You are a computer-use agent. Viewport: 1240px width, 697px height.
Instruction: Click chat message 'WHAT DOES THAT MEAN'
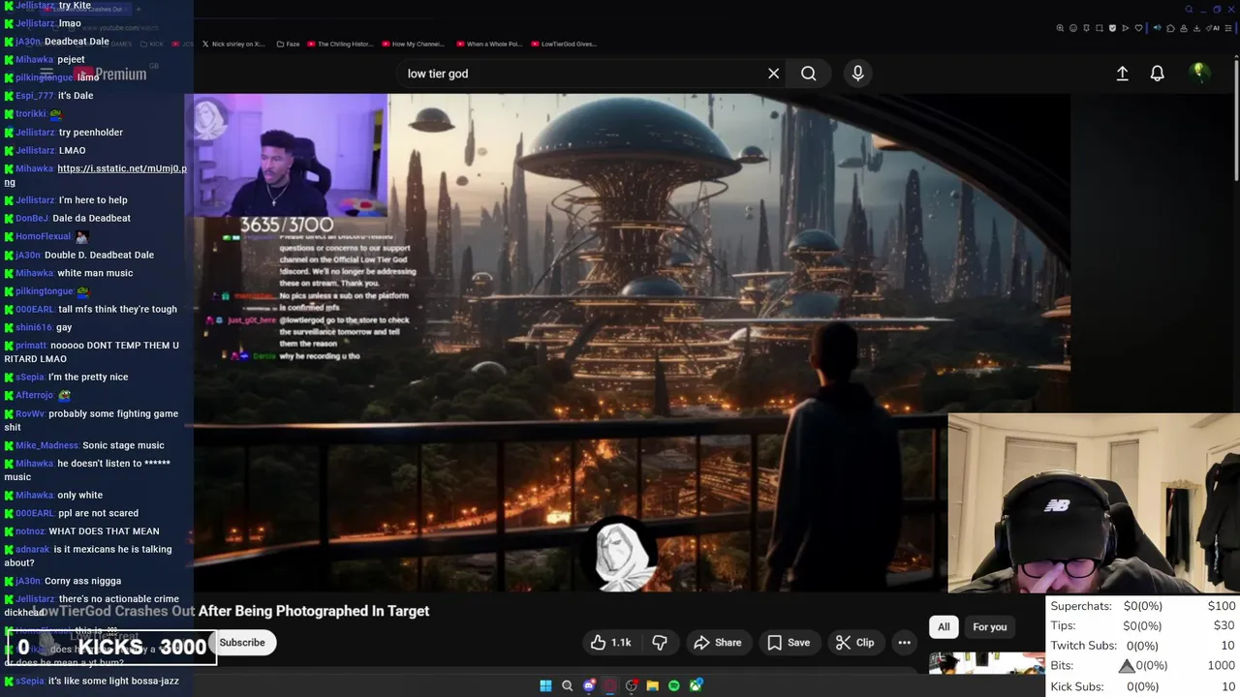pyautogui.click(x=104, y=531)
